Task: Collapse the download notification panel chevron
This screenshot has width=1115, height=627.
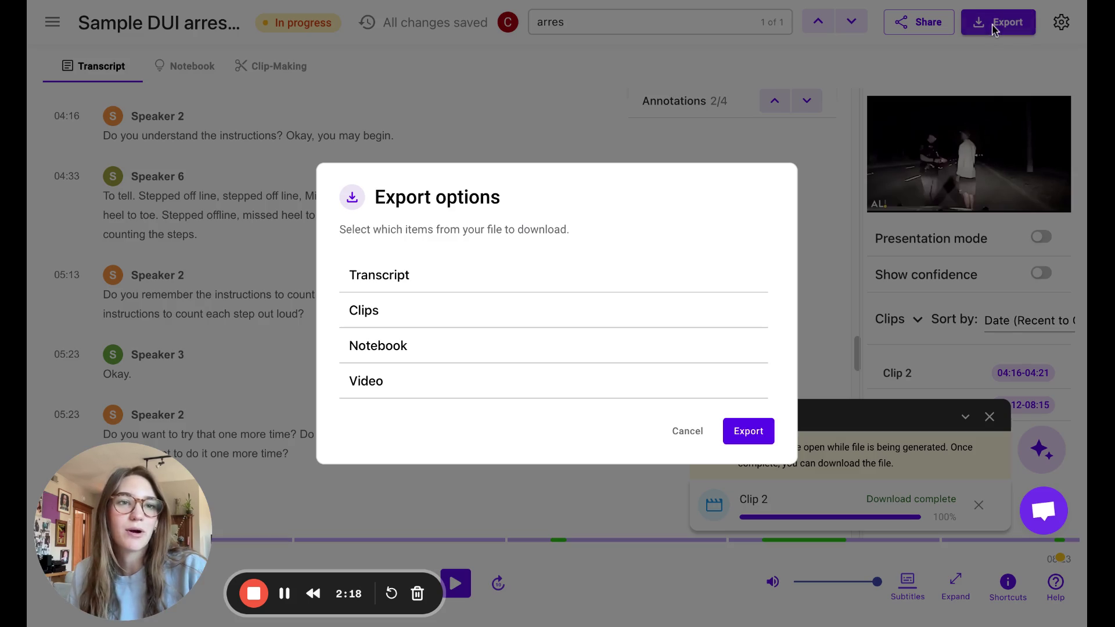Action: pyautogui.click(x=965, y=417)
